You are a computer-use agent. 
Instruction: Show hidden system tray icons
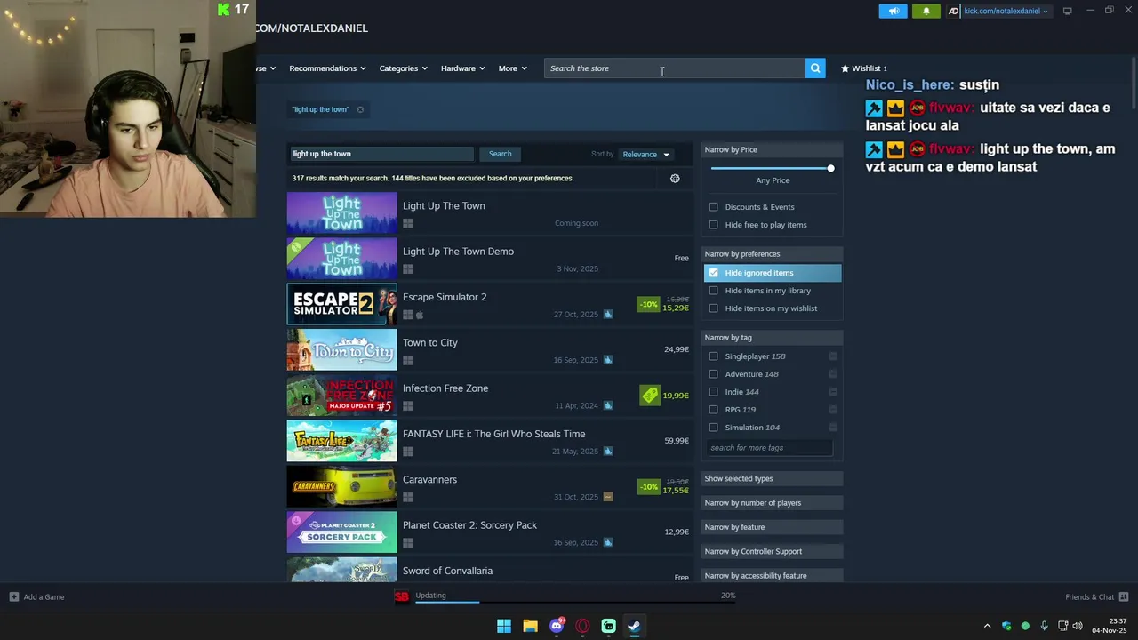click(987, 626)
